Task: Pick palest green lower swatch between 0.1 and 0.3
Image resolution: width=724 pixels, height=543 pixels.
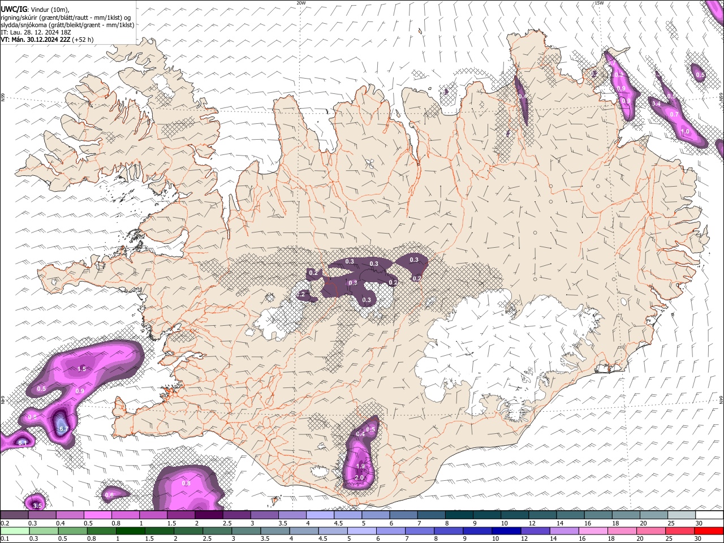Action: (x=14, y=531)
